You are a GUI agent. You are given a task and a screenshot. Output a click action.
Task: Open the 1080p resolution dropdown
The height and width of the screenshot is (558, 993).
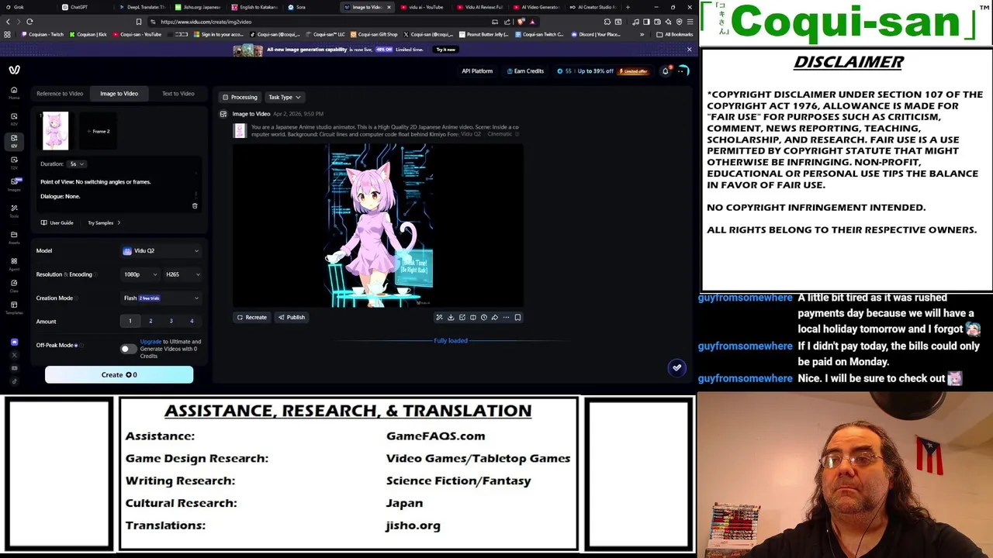(x=140, y=274)
